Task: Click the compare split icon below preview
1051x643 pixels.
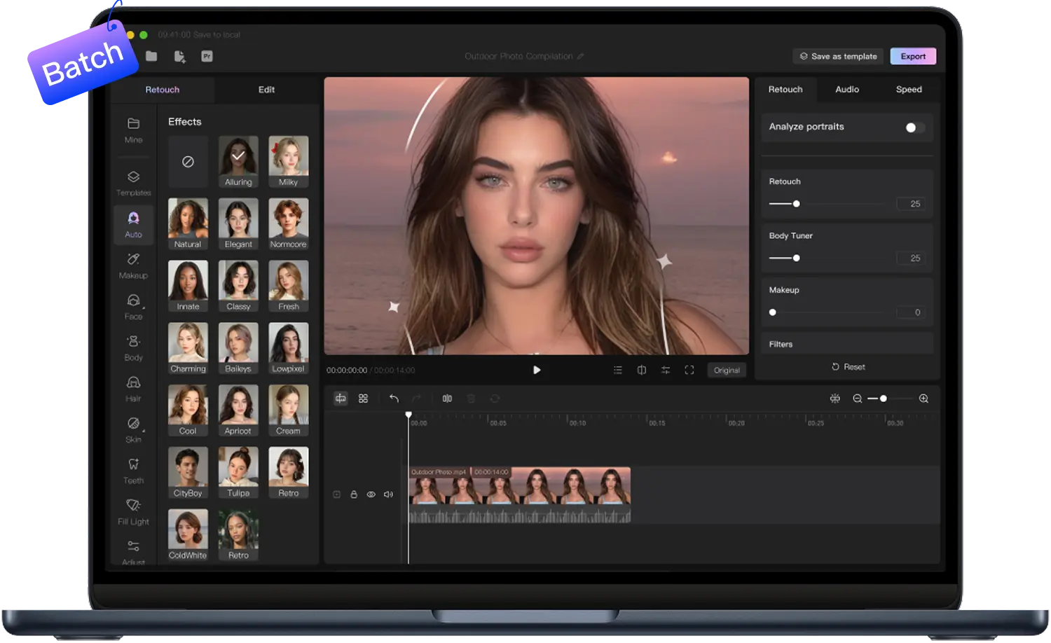Action: [641, 370]
